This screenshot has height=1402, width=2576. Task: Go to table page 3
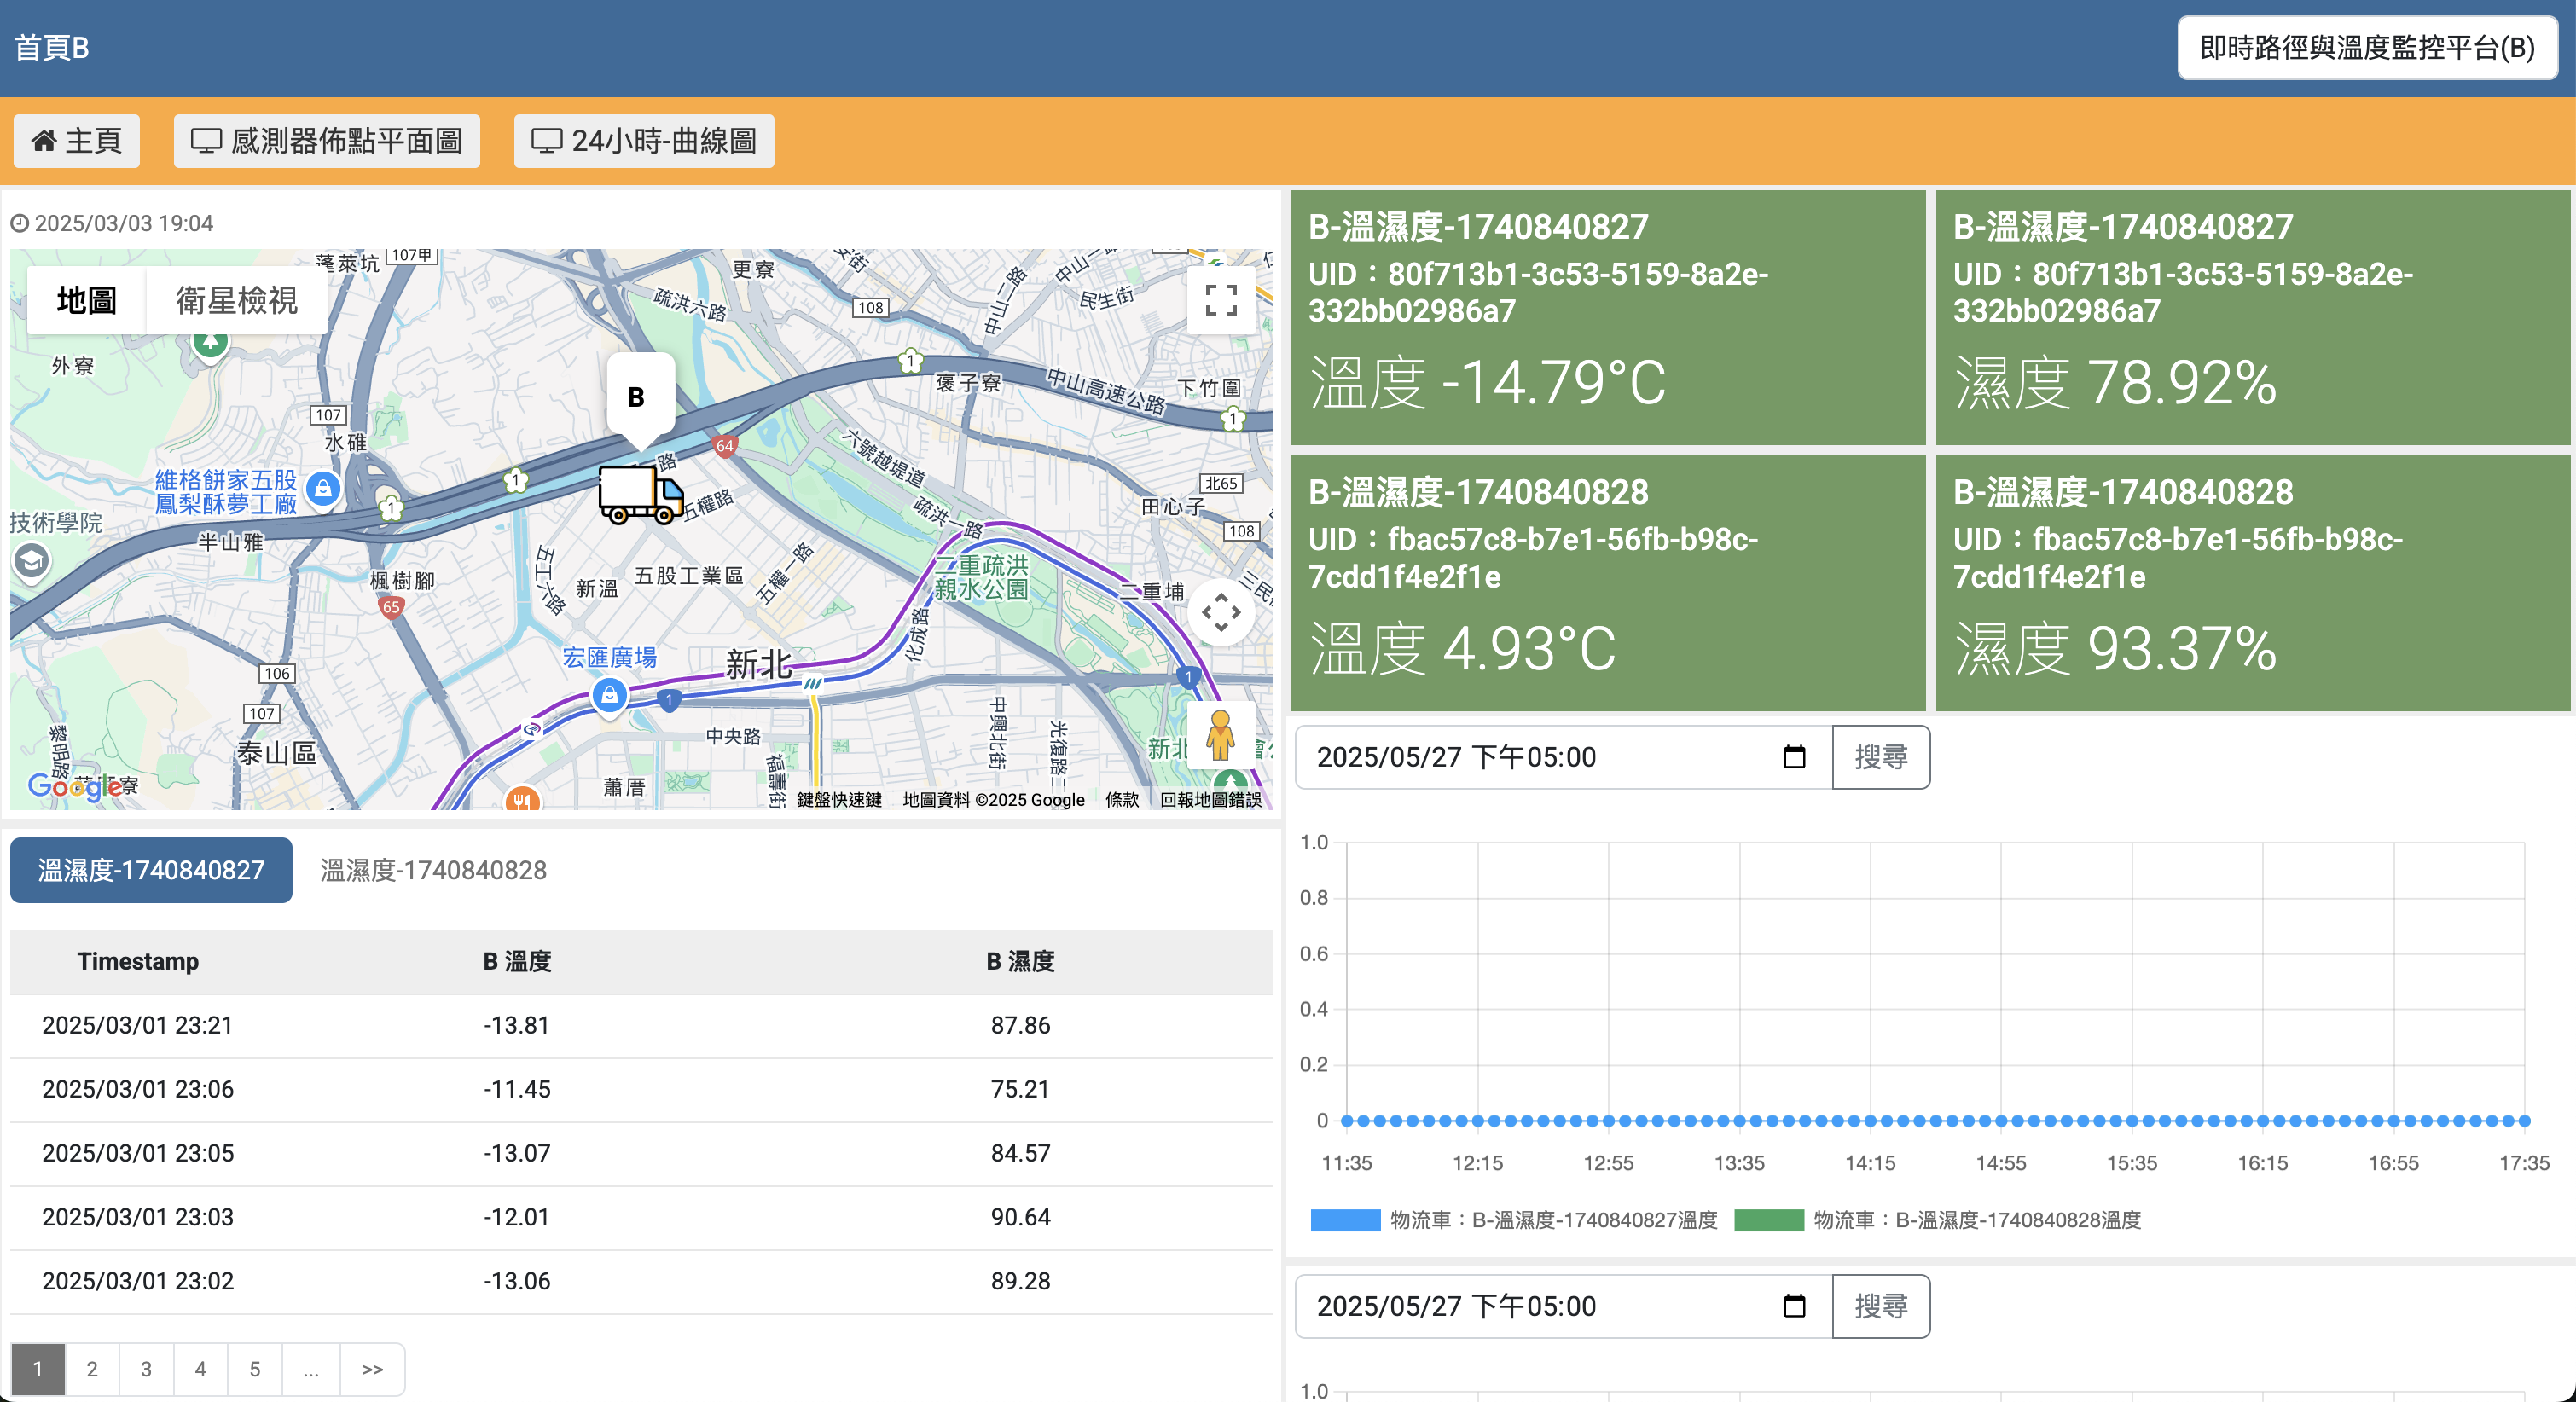[x=146, y=1369]
